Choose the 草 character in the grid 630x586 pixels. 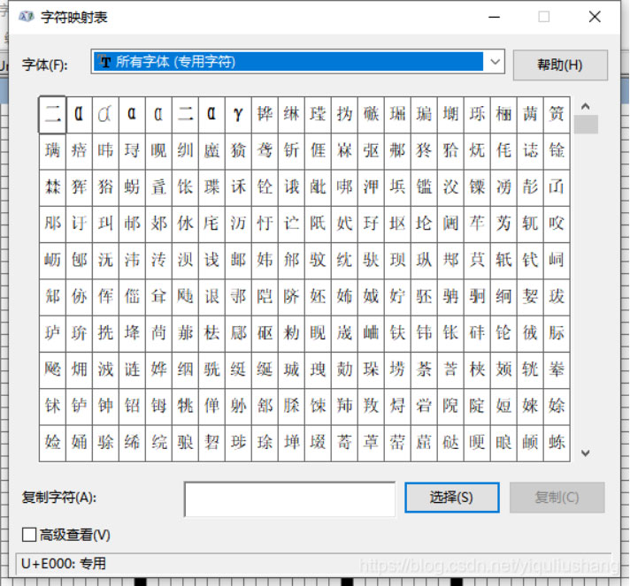371,442
